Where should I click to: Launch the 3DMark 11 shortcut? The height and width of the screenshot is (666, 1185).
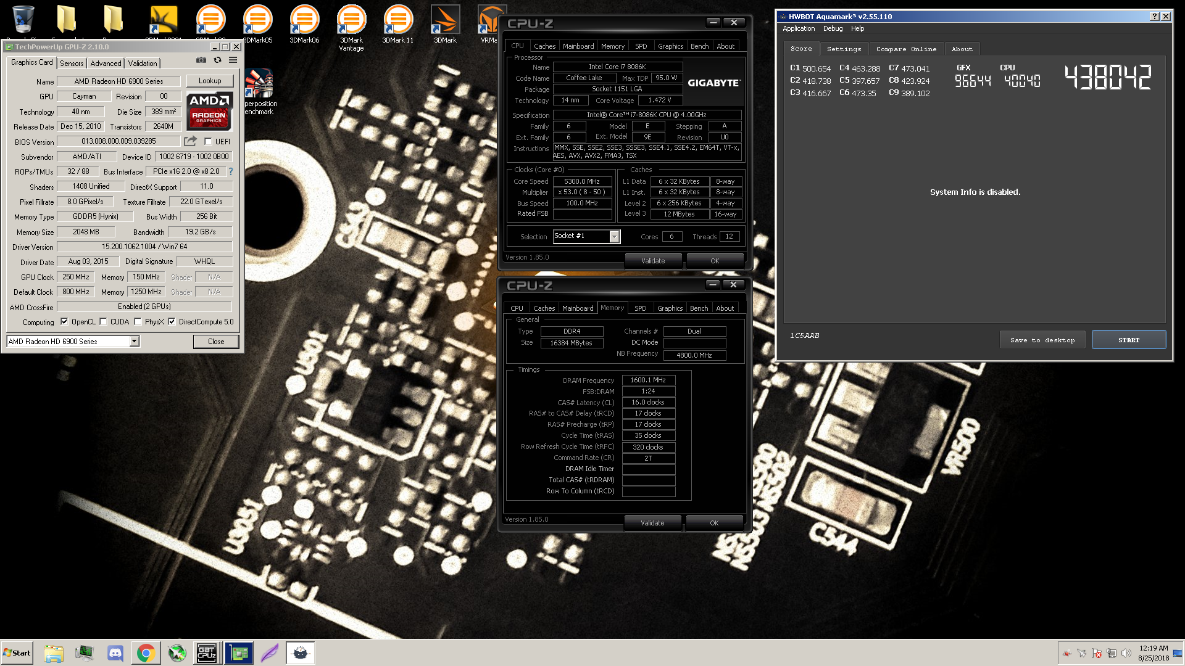(398, 25)
